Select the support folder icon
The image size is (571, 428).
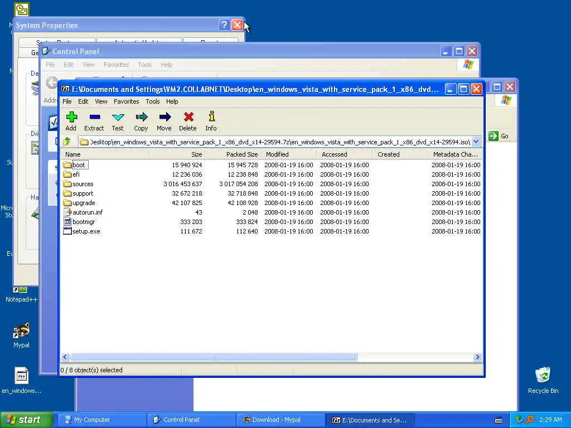67,193
